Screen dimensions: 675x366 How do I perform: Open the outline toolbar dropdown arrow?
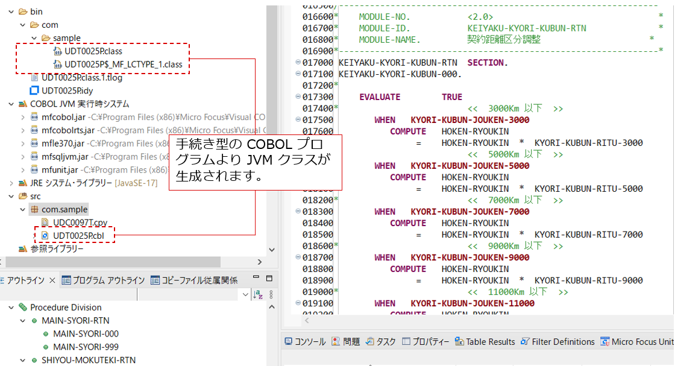coord(245,294)
